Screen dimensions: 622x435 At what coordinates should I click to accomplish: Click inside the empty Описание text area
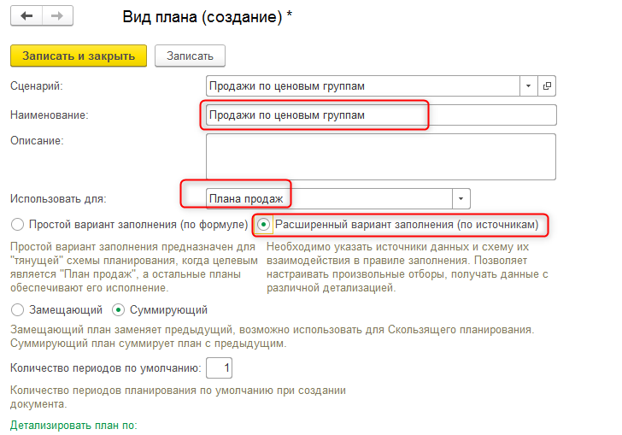(x=380, y=156)
